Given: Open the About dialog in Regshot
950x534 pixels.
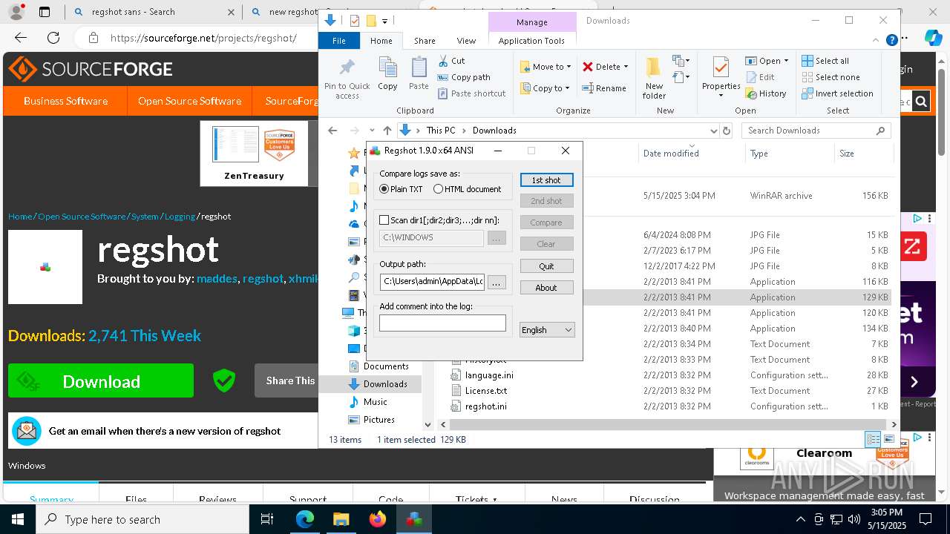Looking at the screenshot, I should [x=546, y=288].
